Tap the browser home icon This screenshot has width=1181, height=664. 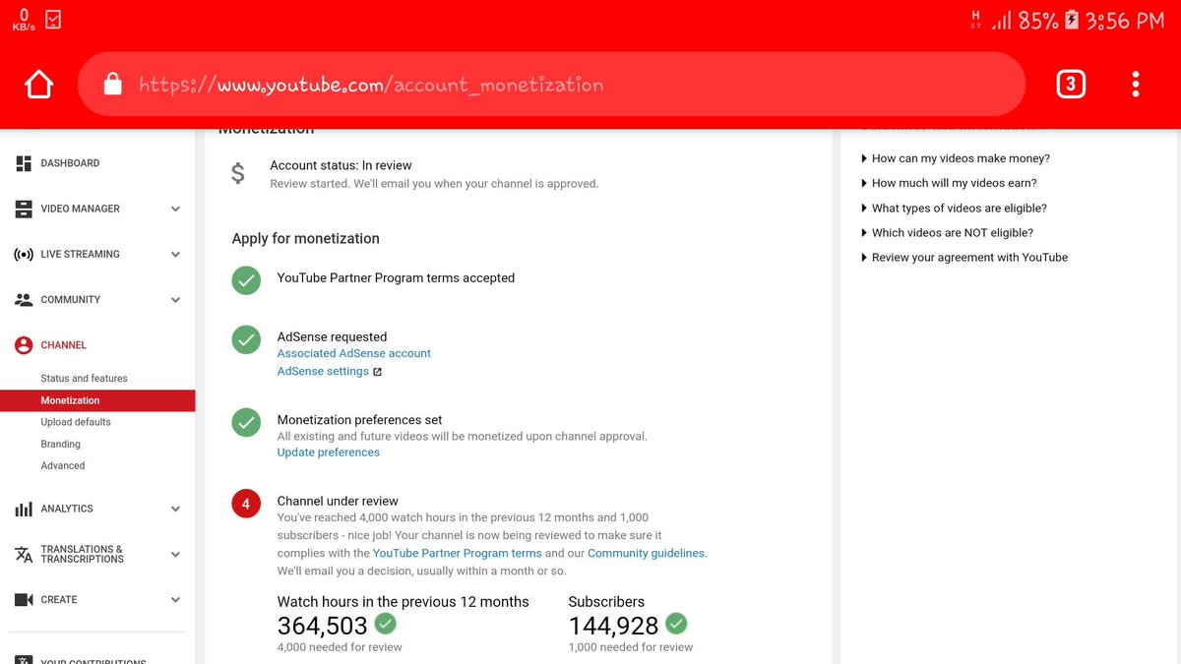pos(39,86)
